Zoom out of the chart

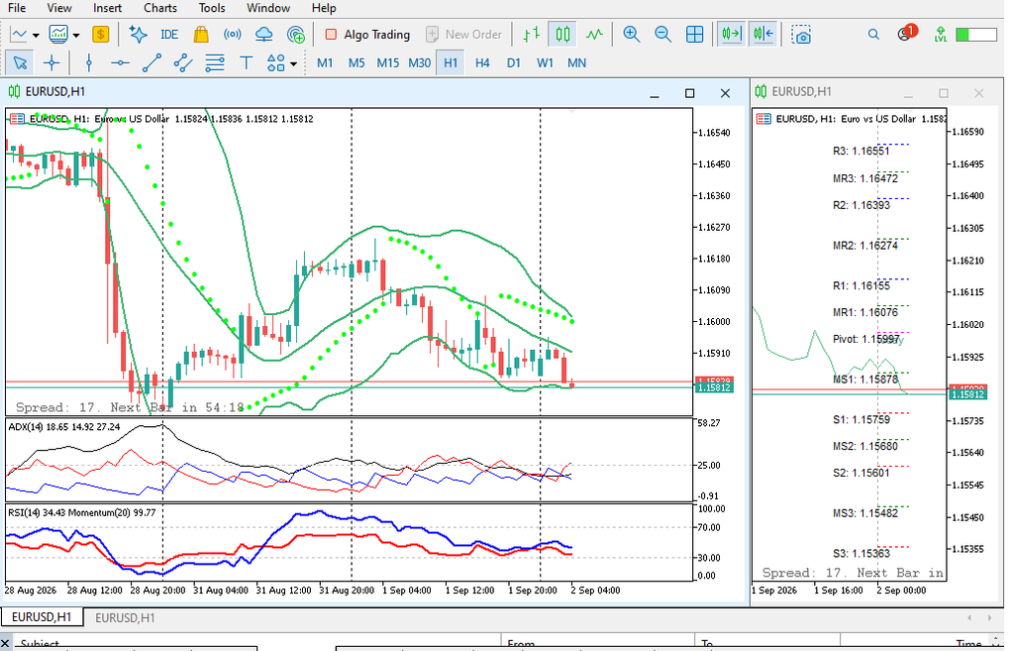coord(662,35)
